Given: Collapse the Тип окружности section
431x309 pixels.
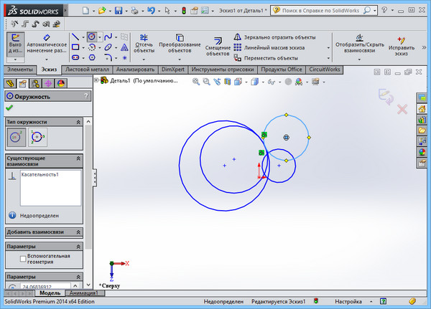Looking at the screenshot, I should [78, 122].
